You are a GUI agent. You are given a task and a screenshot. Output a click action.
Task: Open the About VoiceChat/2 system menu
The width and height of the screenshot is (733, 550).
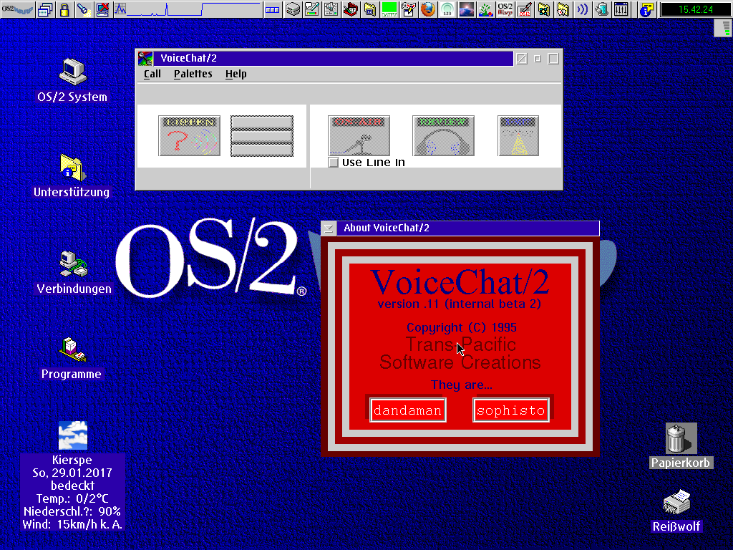tap(329, 228)
